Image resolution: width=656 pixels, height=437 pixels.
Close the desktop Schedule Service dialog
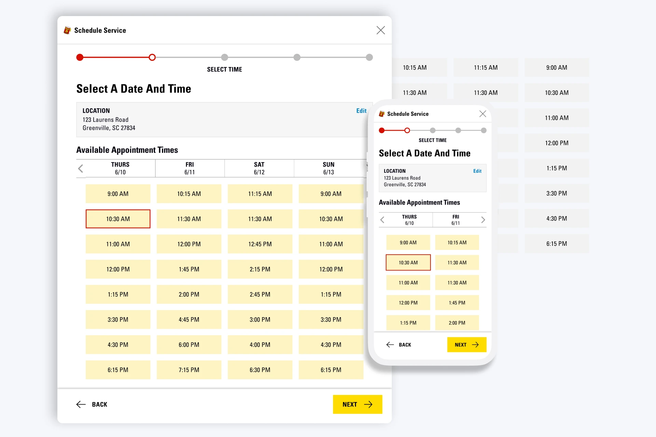[381, 30]
